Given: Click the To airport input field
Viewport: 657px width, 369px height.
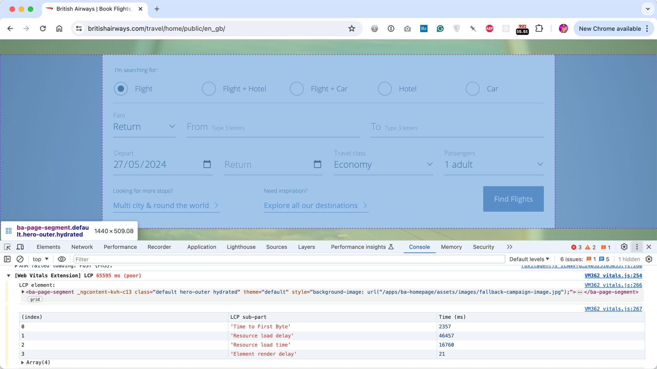Looking at the screenshot, I should pos(457,127).
